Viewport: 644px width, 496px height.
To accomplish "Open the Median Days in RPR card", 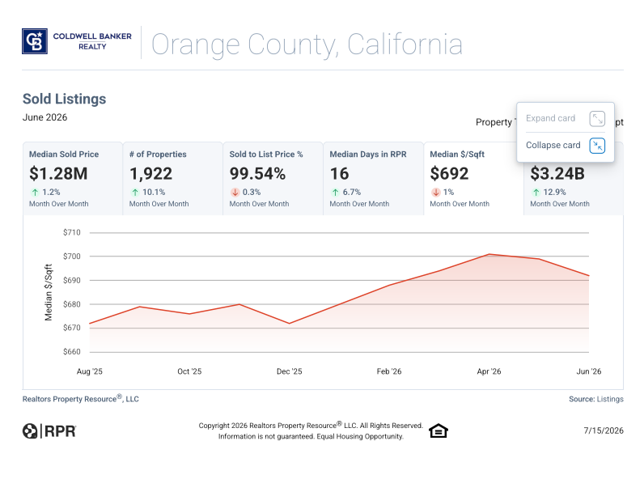I will pyautogui.click(x=373, y=179).
